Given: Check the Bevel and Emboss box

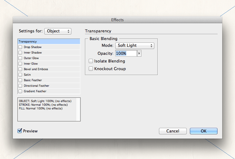Looking at the screenshot, I should [x=20, y=69].
